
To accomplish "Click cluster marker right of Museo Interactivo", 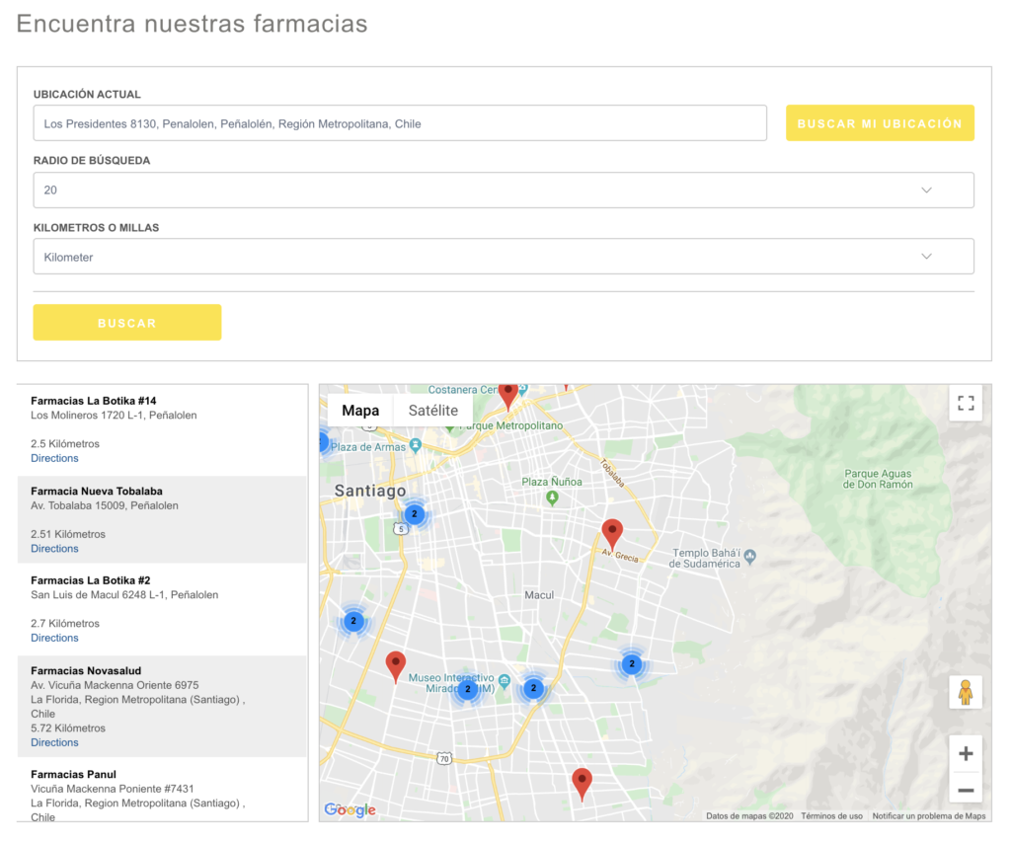I will pyautogui.click(x=533, y=688).
